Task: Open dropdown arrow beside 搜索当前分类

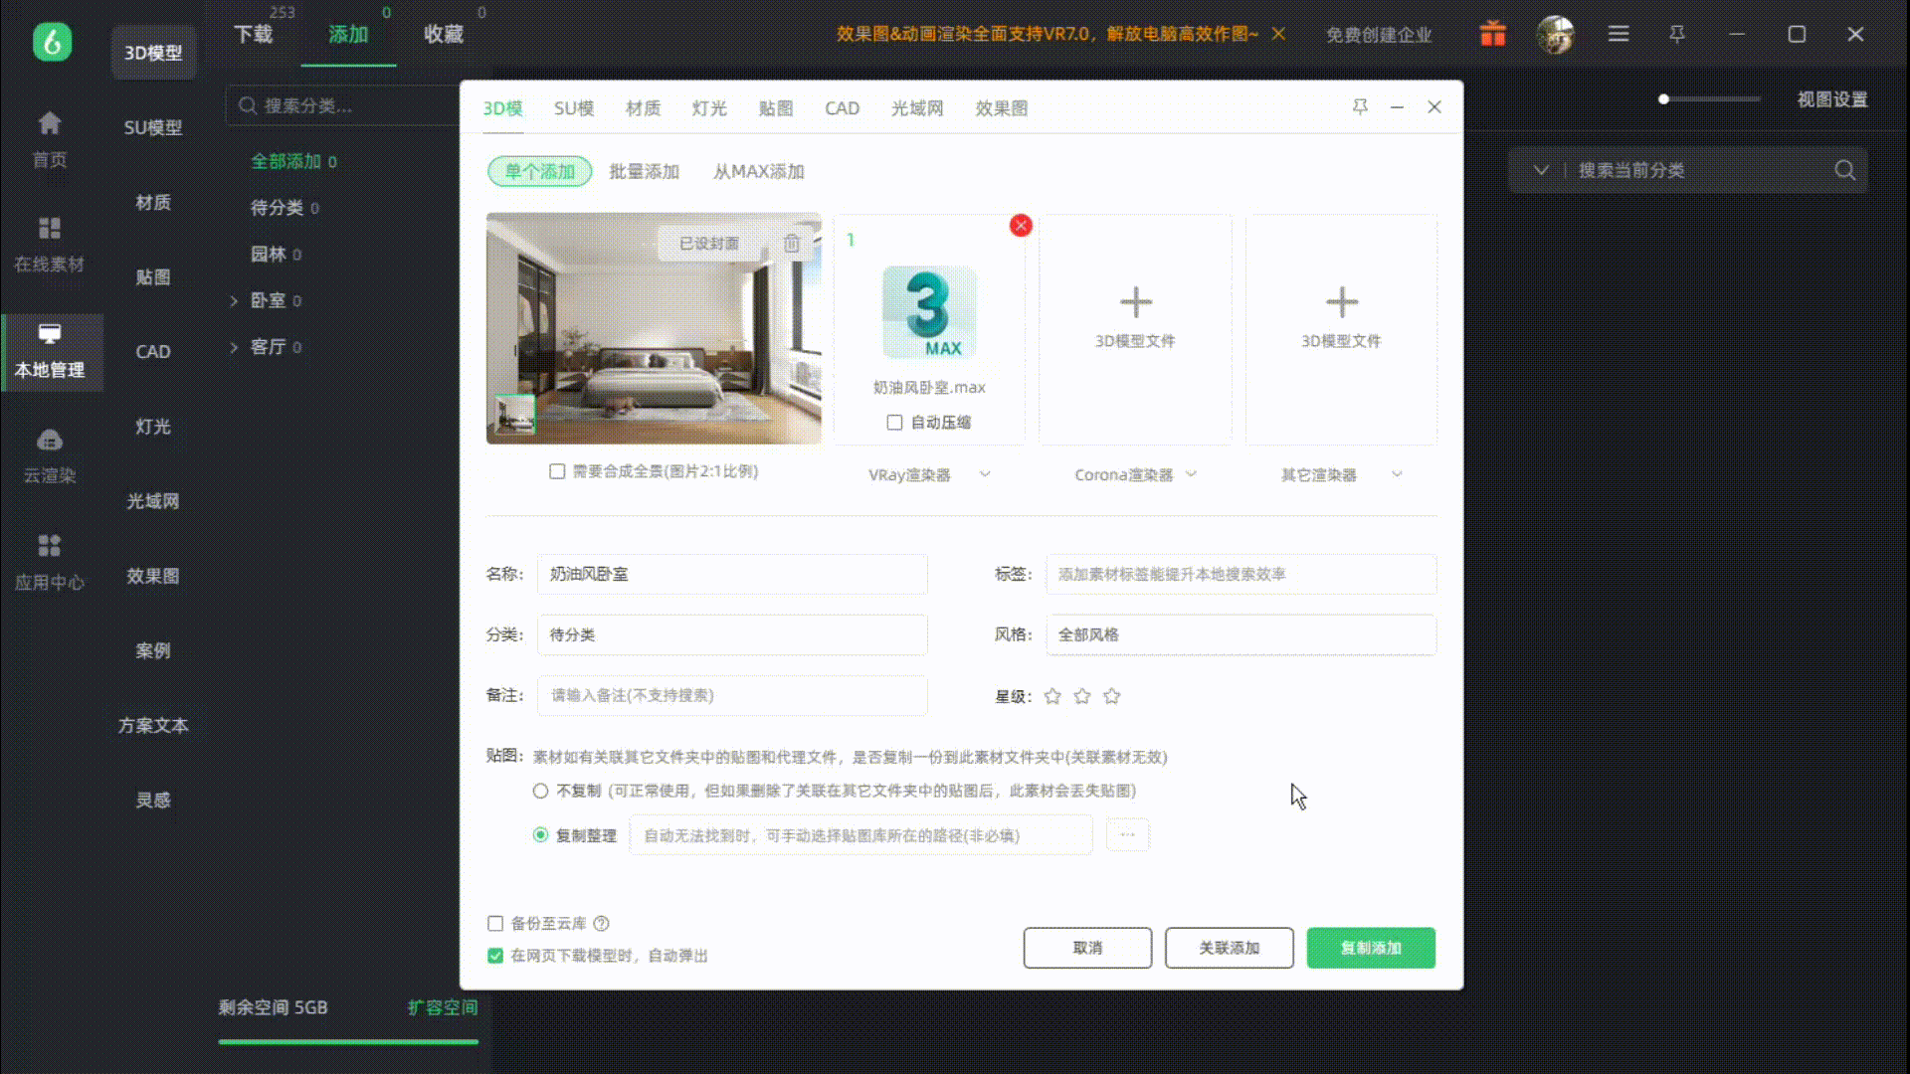Action: pos(1541,170)
